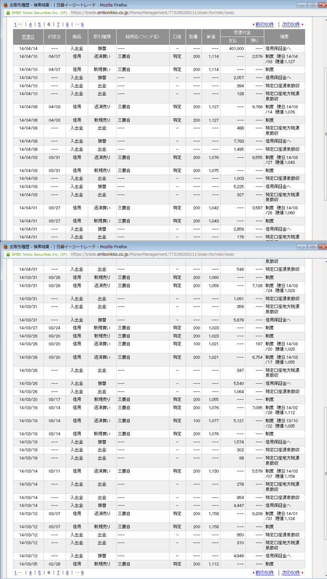The width and height of the screenshot is (327, 579).
Task: Click the unit price 1,130
Action: point(213,471)
